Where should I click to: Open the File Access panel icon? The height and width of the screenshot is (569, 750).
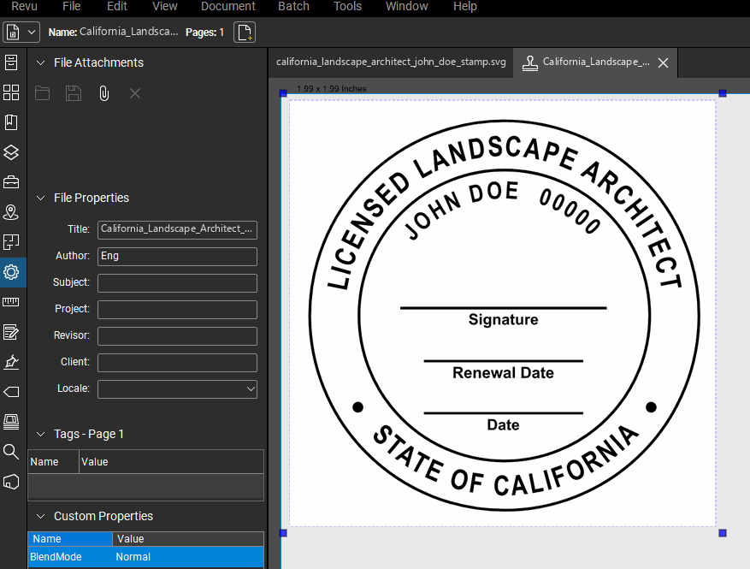pyautogui.click(x=11, y=62)
